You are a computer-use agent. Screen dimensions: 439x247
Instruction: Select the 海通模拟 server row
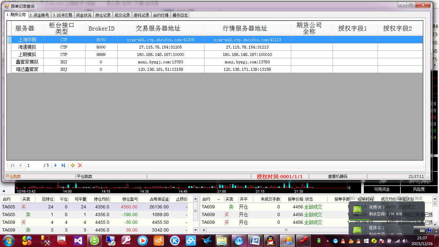point(215,47)
